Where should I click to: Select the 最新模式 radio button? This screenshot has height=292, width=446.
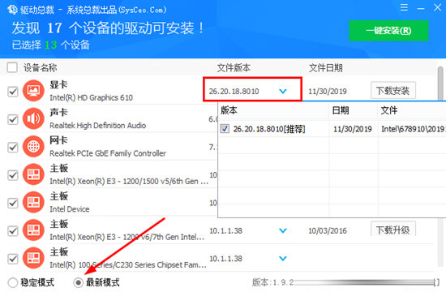[x=78, y=282]
